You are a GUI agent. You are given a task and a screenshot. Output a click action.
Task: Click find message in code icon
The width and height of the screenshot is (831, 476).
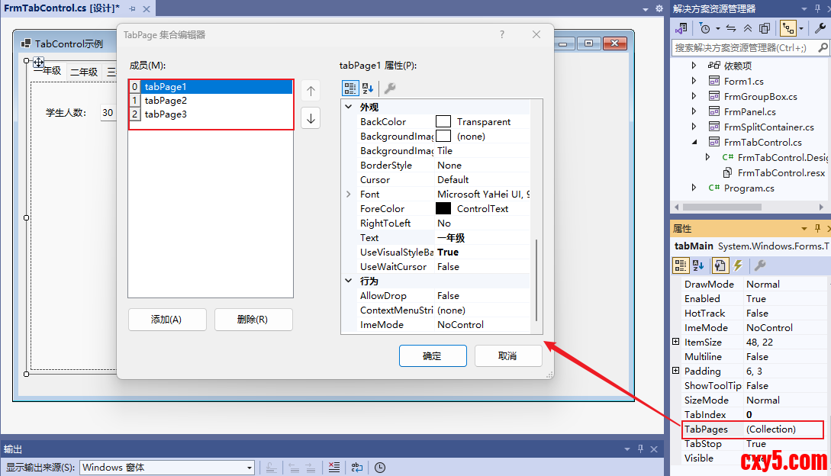271,468
